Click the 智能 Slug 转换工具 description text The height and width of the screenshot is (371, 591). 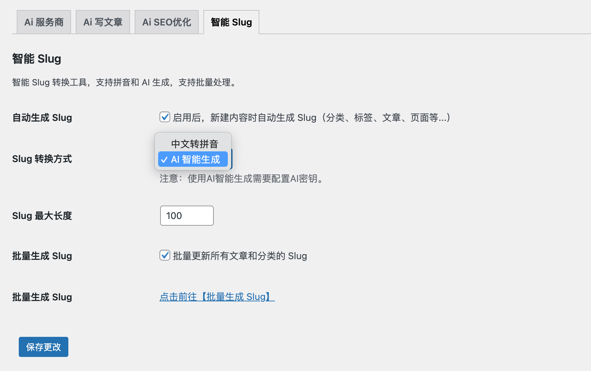tap(124, 82)
